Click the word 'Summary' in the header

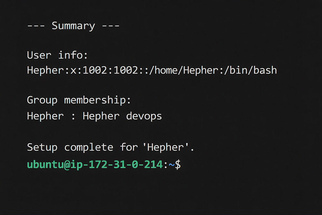(x=73, y=26)
